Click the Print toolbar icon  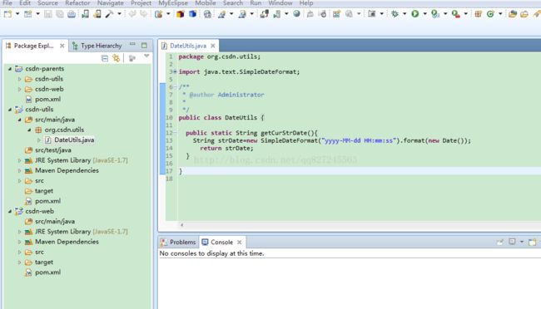(72, 14)
